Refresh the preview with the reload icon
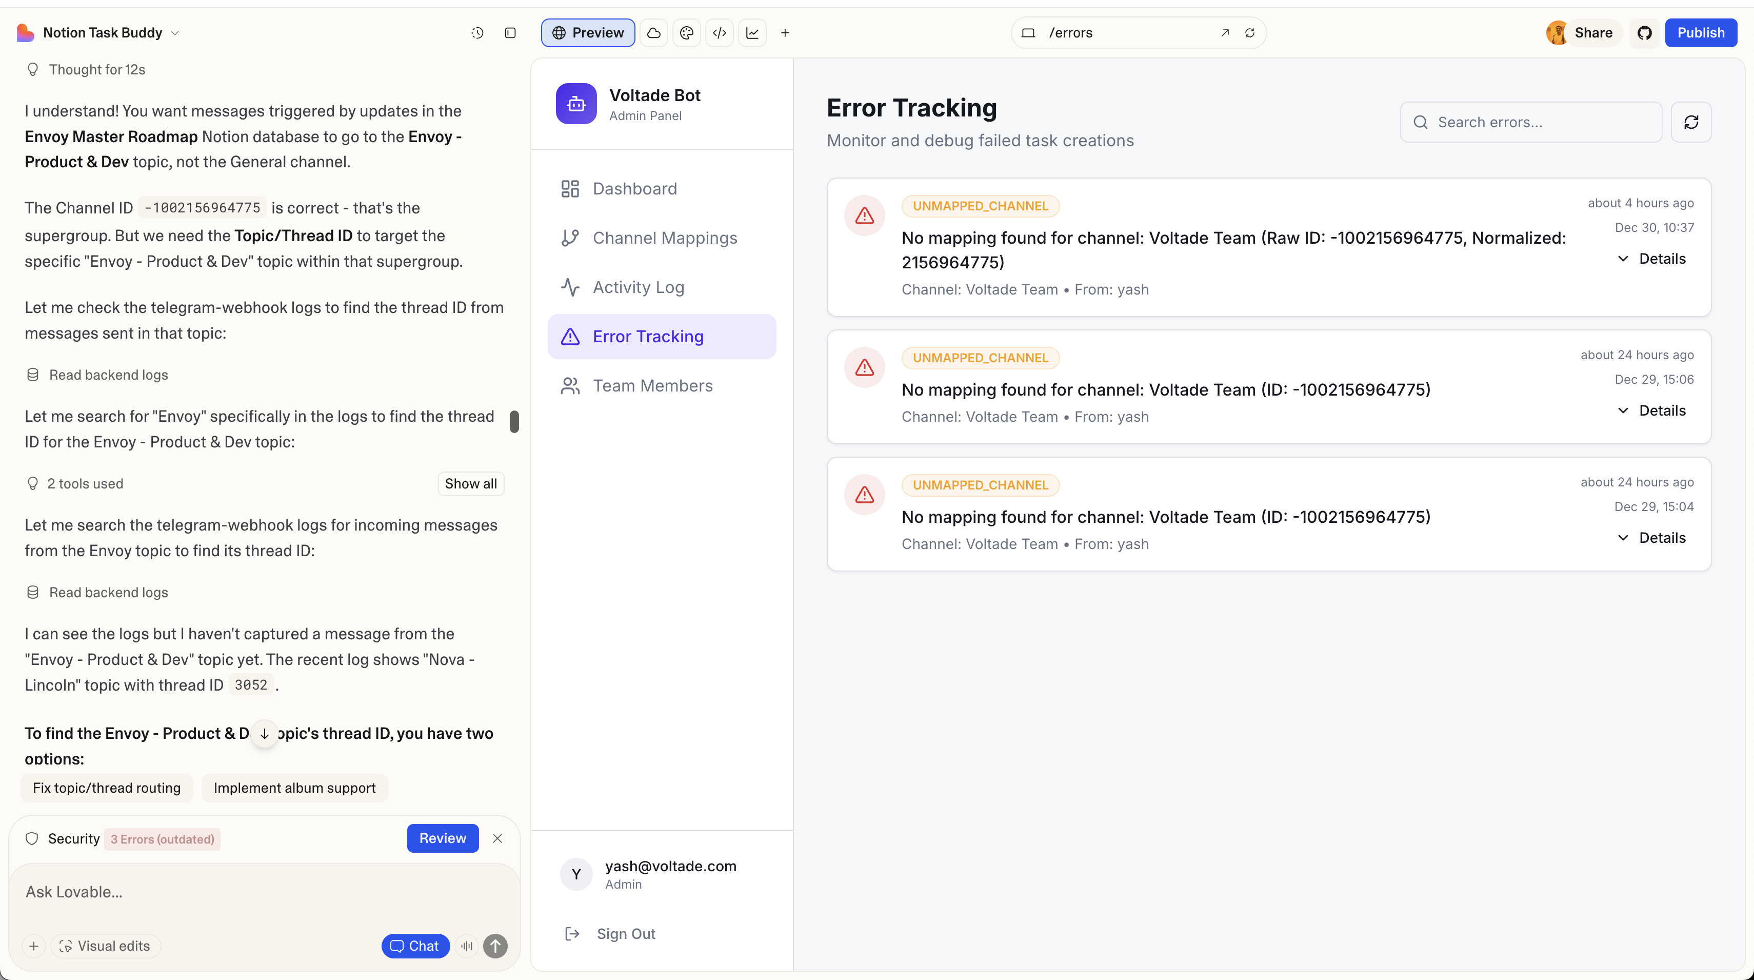 click(x=1251, y=32)
